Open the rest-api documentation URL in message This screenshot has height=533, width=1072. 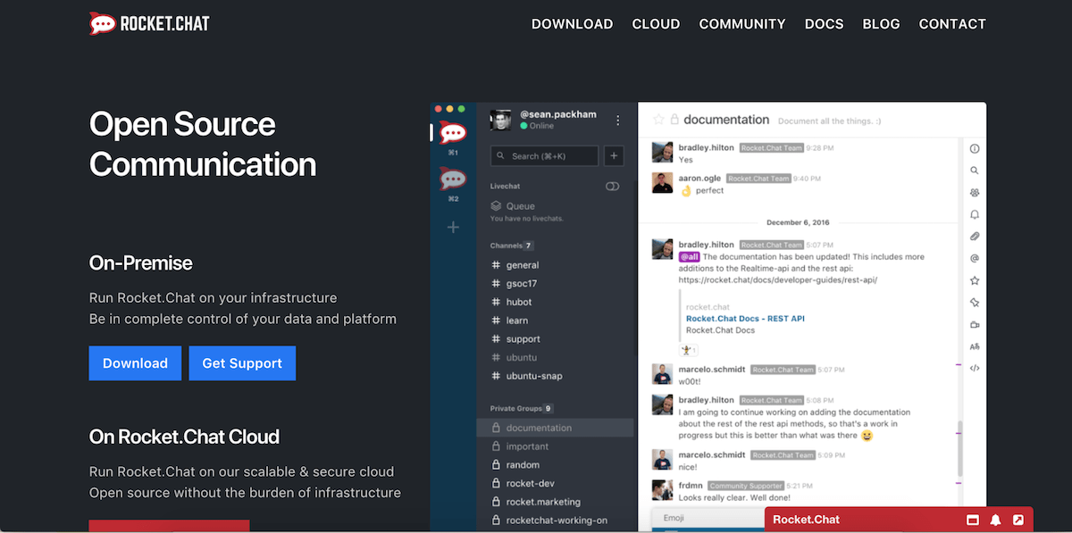(777, 279)
